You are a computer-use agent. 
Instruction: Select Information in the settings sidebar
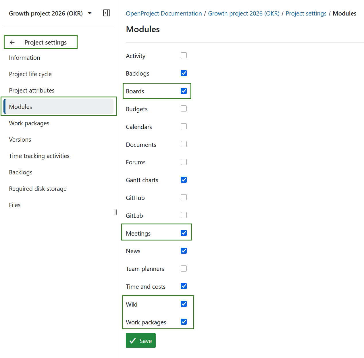click(24, 57)
